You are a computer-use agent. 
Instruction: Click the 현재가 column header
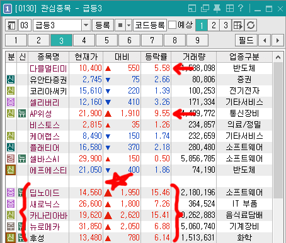coord(86,57)
